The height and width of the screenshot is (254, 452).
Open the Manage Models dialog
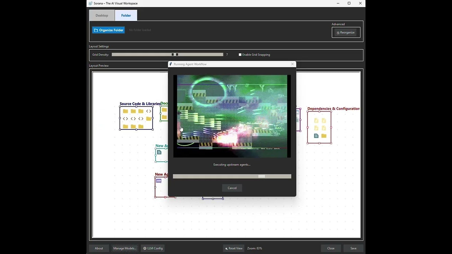(x=125, y=248)
